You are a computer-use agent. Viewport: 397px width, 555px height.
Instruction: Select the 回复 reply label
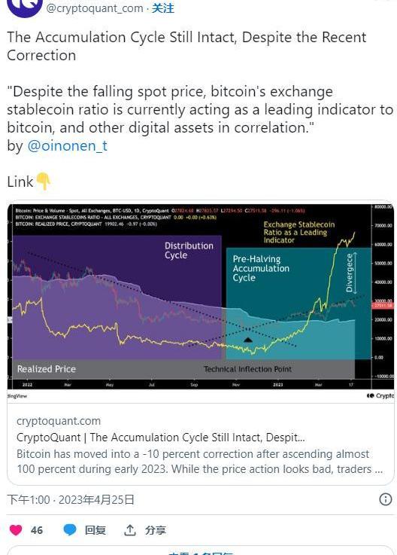(95, 530)
